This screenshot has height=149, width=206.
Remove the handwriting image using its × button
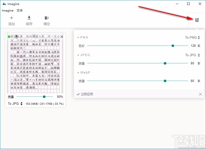62,36
